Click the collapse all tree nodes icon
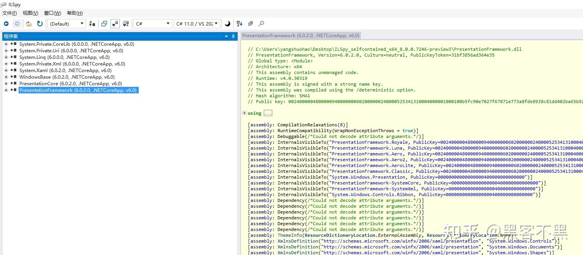 click(x=250, y=24)
